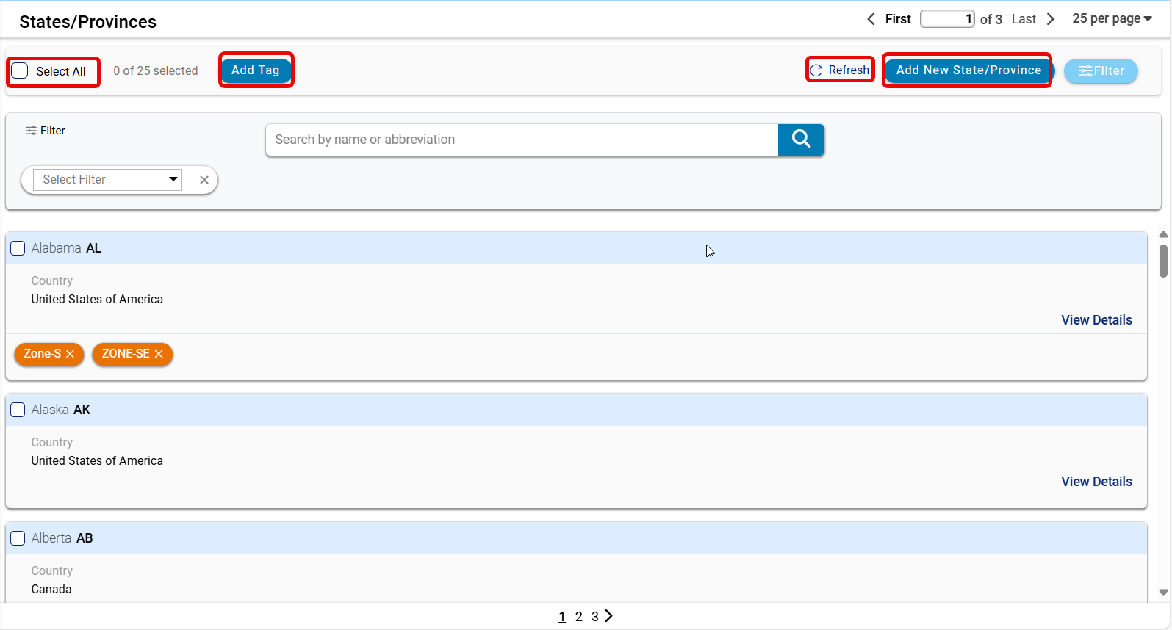Remove the ZONE-SE tag from Alabama
Viewport: 1172px width, 630px height.
pyautogui.click(x=159, y=354)
